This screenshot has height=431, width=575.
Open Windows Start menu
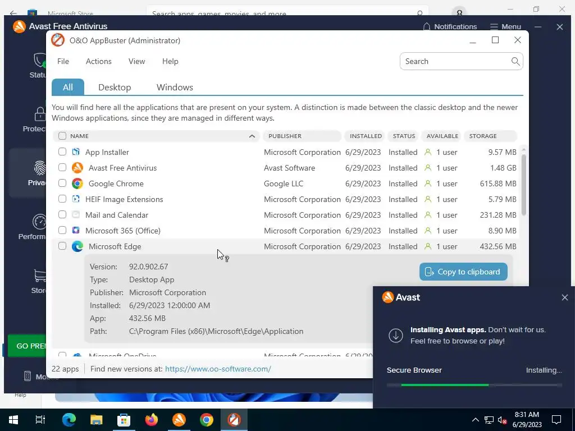pyautogui.click(x=13, y=420)
